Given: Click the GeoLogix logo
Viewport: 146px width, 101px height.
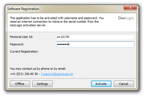Looking at the screenshot, I should [x=126, y=18].
